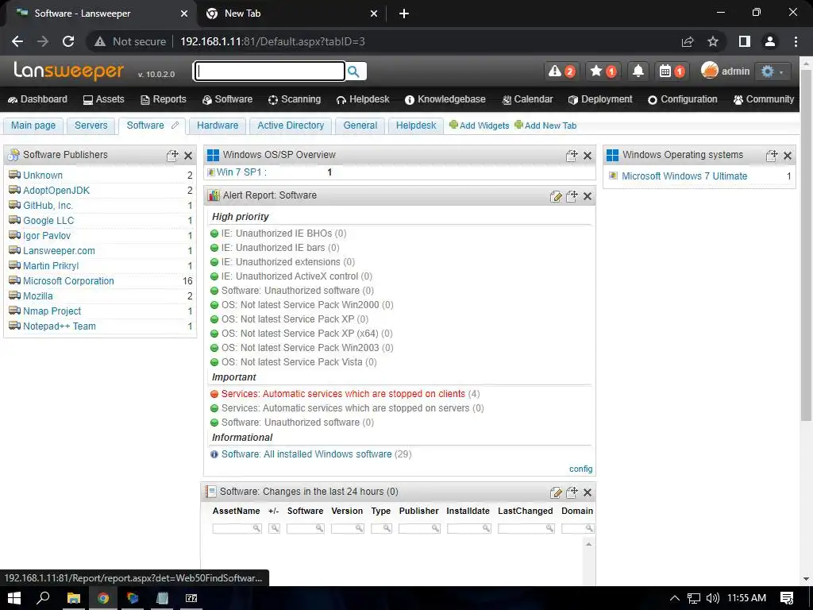This screenshot has width=813, height=610.
Task: Close the Windows OS/SP Overview widget
Action: point(588,156)
